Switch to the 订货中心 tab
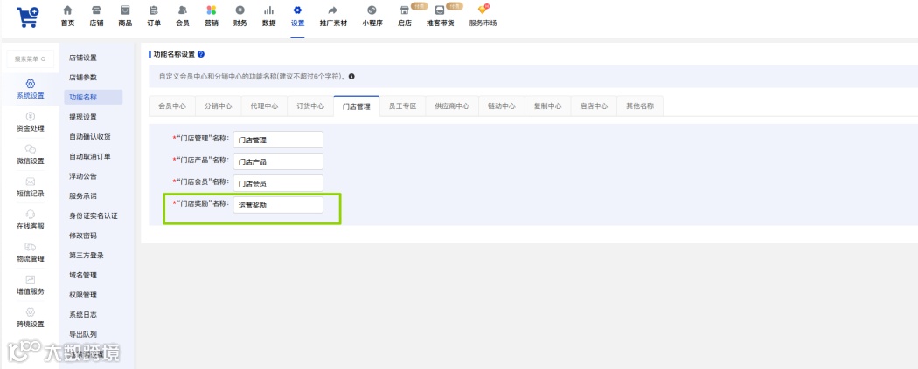This screenshot has height=369, width=918. (x=310, y=106)
